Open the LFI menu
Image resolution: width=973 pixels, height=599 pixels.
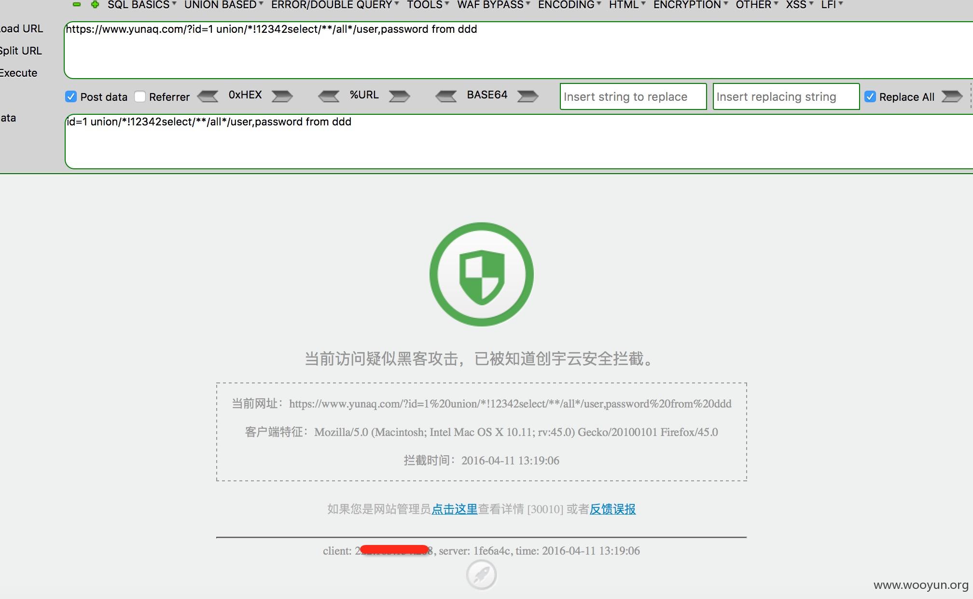coord(832,5)
